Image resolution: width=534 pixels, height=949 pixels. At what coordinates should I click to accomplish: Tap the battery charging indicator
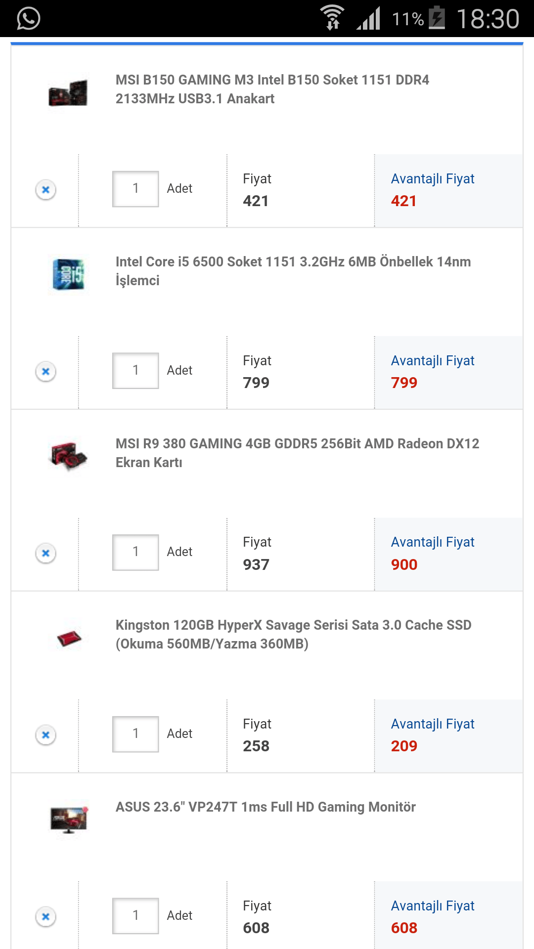(437, 19)
